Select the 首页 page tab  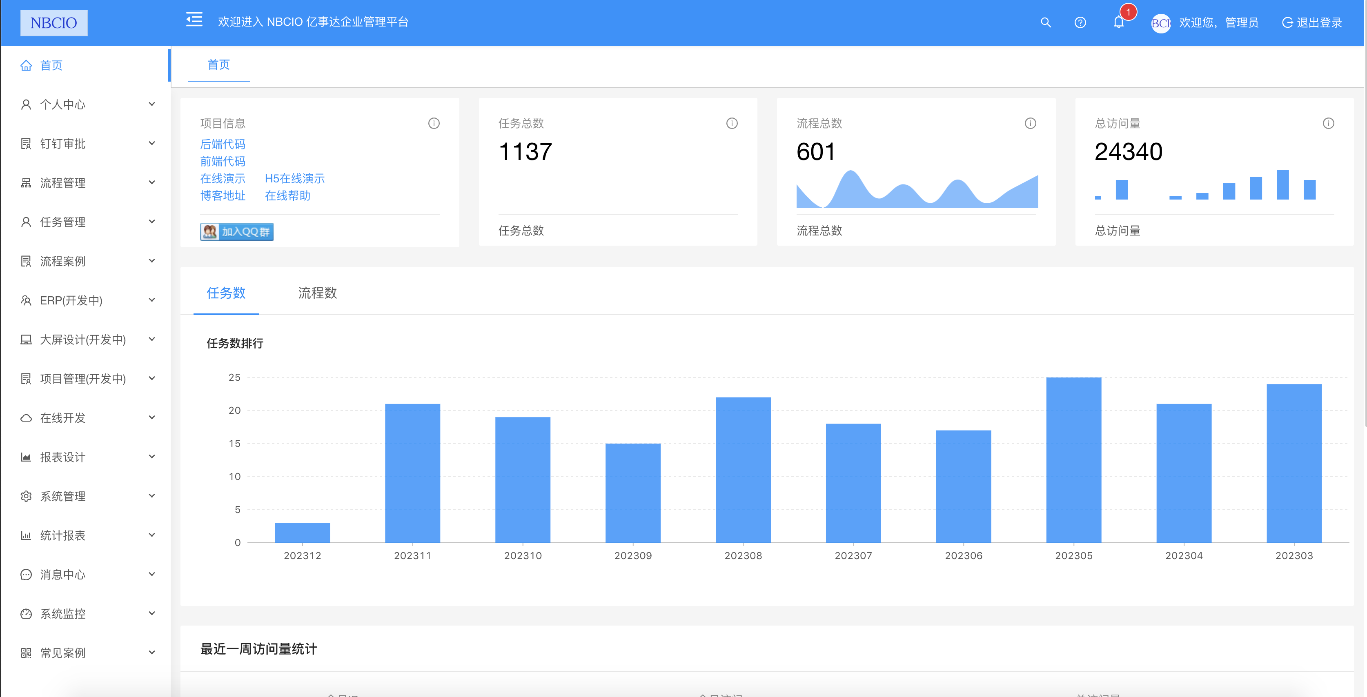(218, 65)
